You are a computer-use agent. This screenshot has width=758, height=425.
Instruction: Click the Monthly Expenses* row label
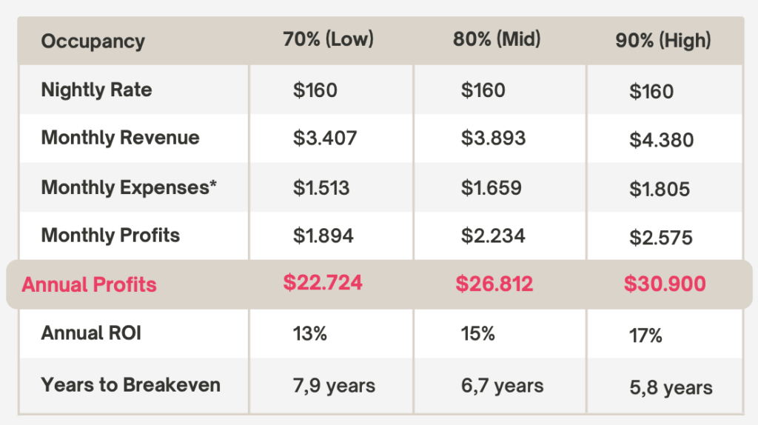pyautogui.click(x=129, y=187)
